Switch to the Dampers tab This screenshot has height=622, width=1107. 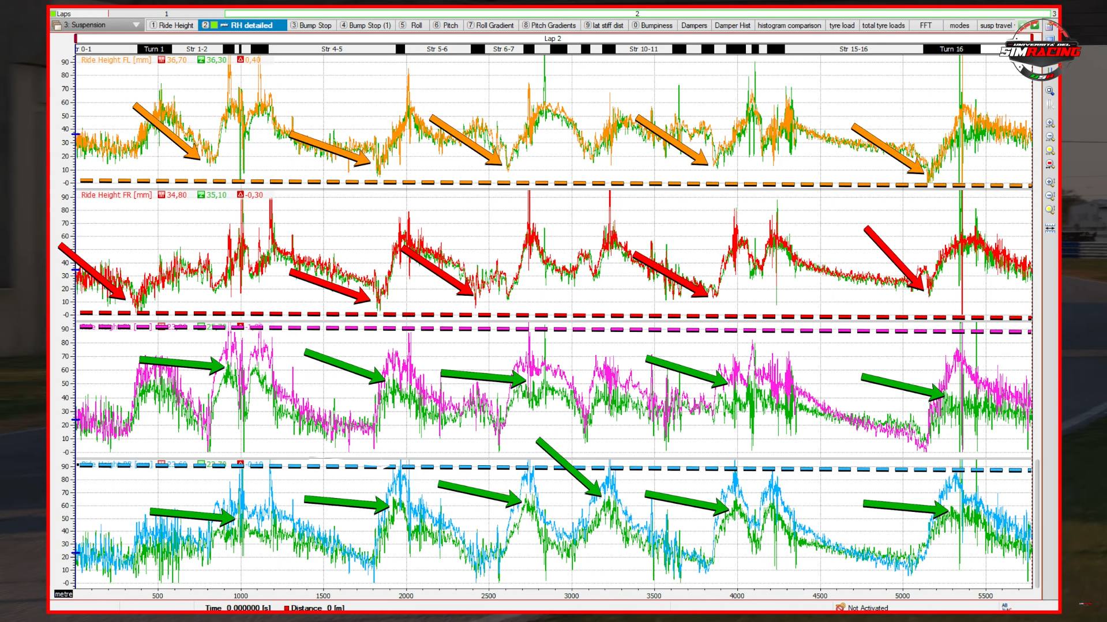pyautogui.click(x=693, y=25)
